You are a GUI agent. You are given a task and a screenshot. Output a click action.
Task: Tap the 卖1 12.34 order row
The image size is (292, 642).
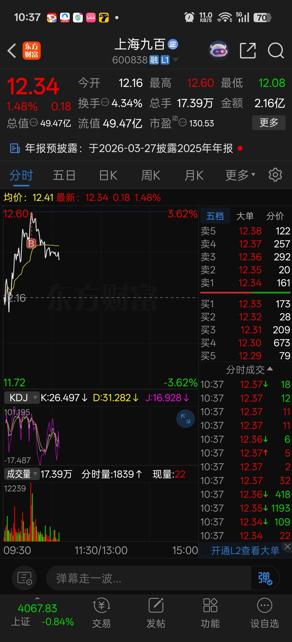245,283
